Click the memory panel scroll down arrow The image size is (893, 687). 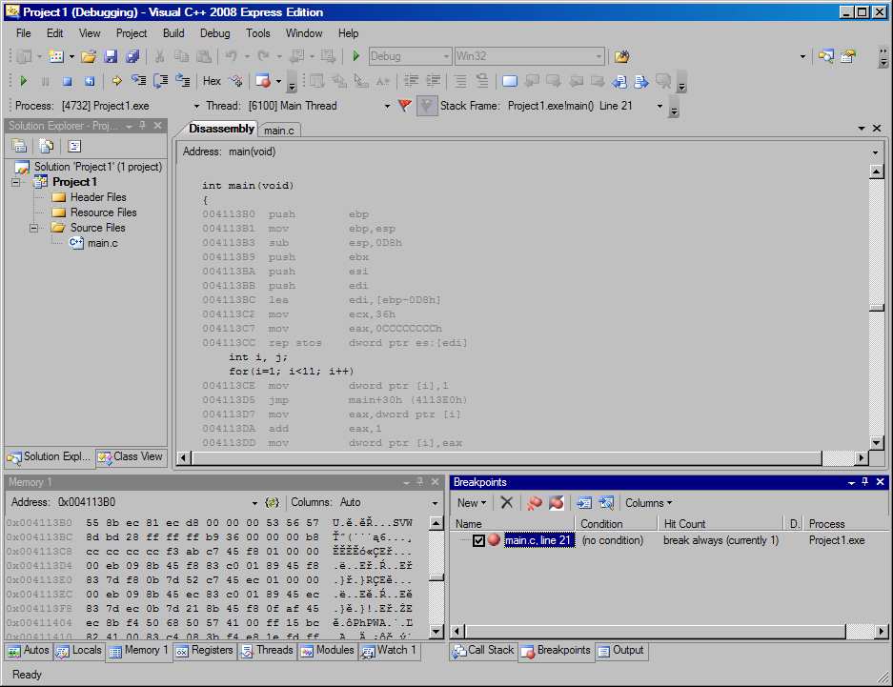point(436,631)
